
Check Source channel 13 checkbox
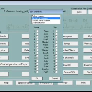click(37, 64)
